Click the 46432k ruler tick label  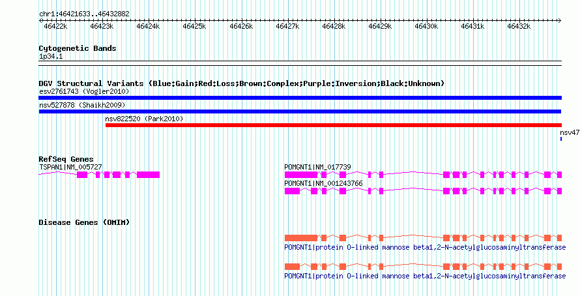519,26
